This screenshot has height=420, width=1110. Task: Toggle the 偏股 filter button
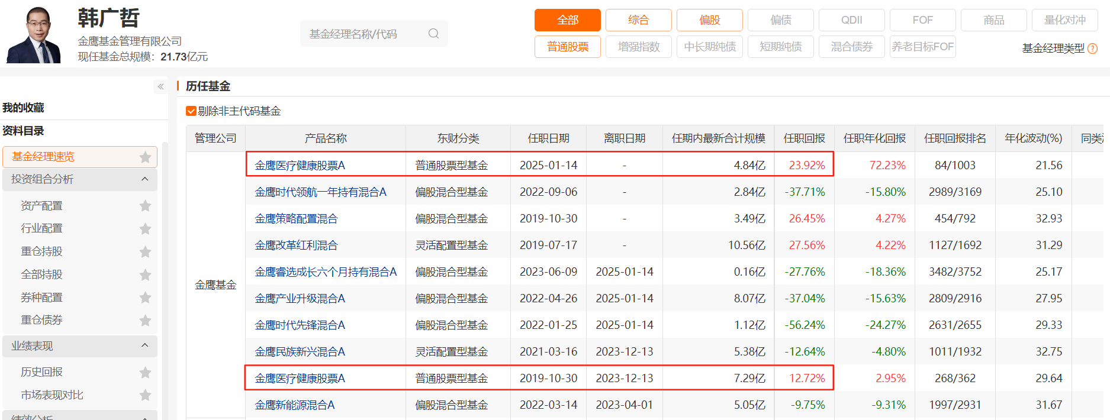pyautogui.click(x=709, y=20)
